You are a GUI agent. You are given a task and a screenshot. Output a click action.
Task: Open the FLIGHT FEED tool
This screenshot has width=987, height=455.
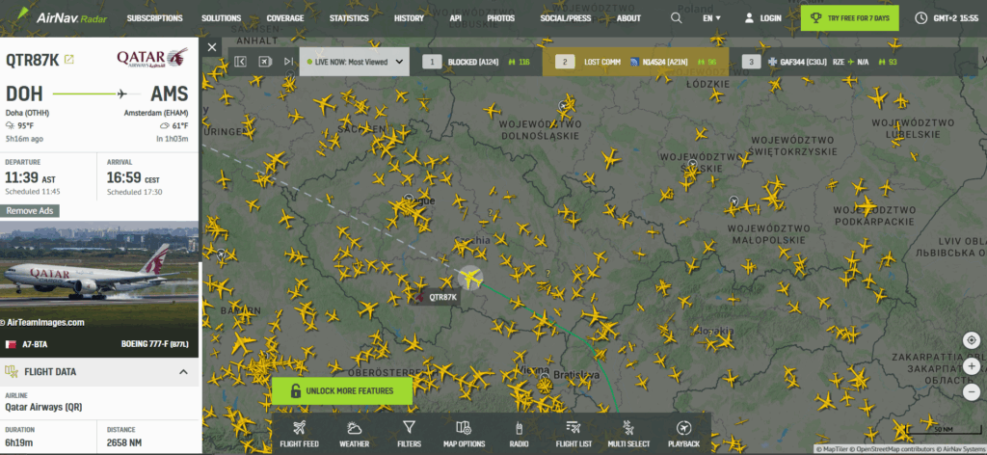pyautogui.click(x=299, y=434)
